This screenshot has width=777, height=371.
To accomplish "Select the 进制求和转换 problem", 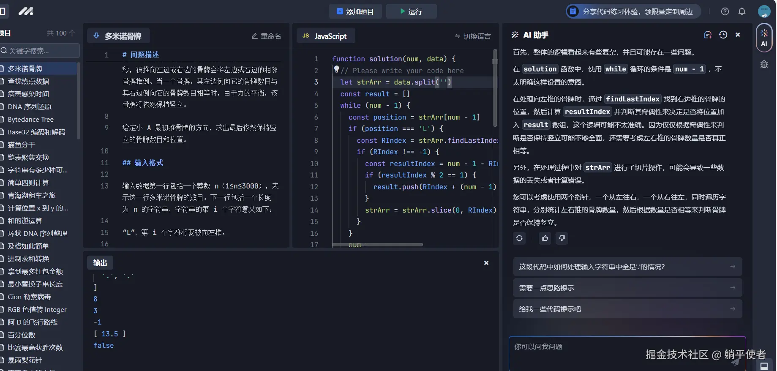I will pyautogui.click(x=38, y=259).
